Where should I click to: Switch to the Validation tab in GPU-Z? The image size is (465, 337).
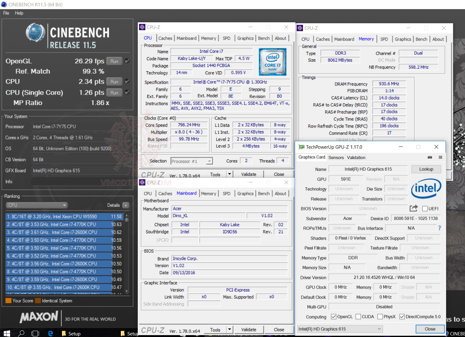[x=356, y=157]
